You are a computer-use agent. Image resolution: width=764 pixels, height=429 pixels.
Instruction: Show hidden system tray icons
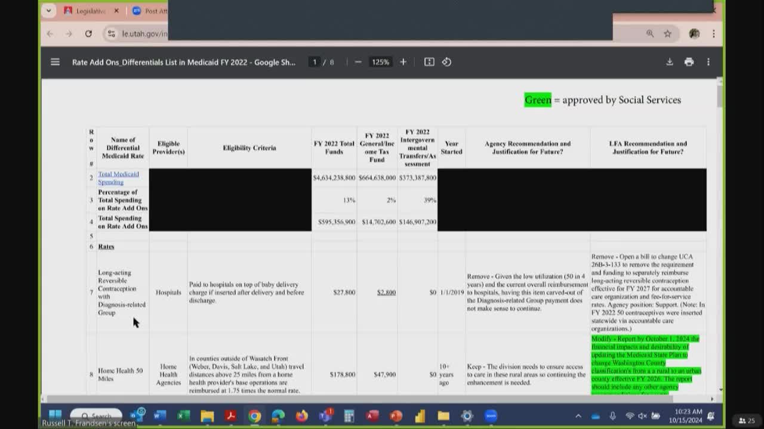tap(578, 416)
